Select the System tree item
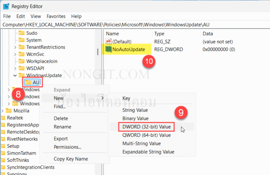Viewport: 270px width, 175px height. point(34,40)
